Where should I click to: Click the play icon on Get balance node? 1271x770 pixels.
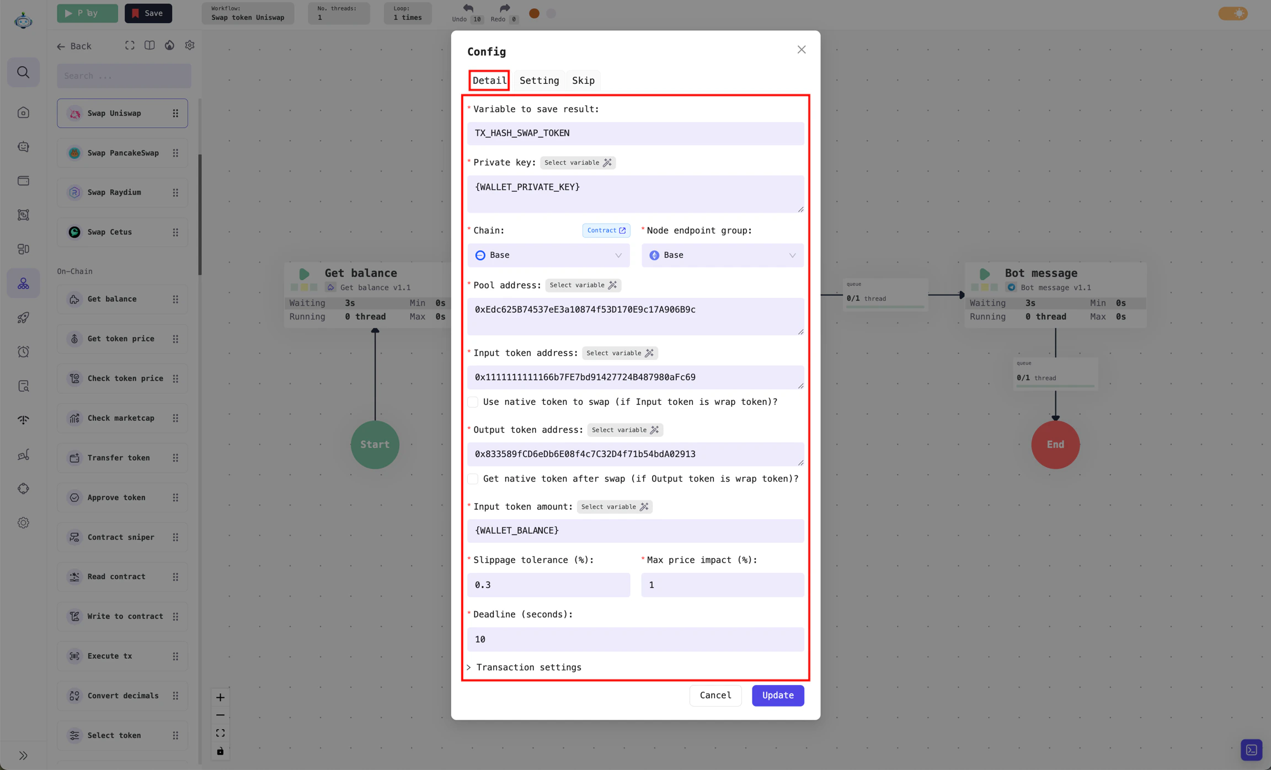point(304,274)
